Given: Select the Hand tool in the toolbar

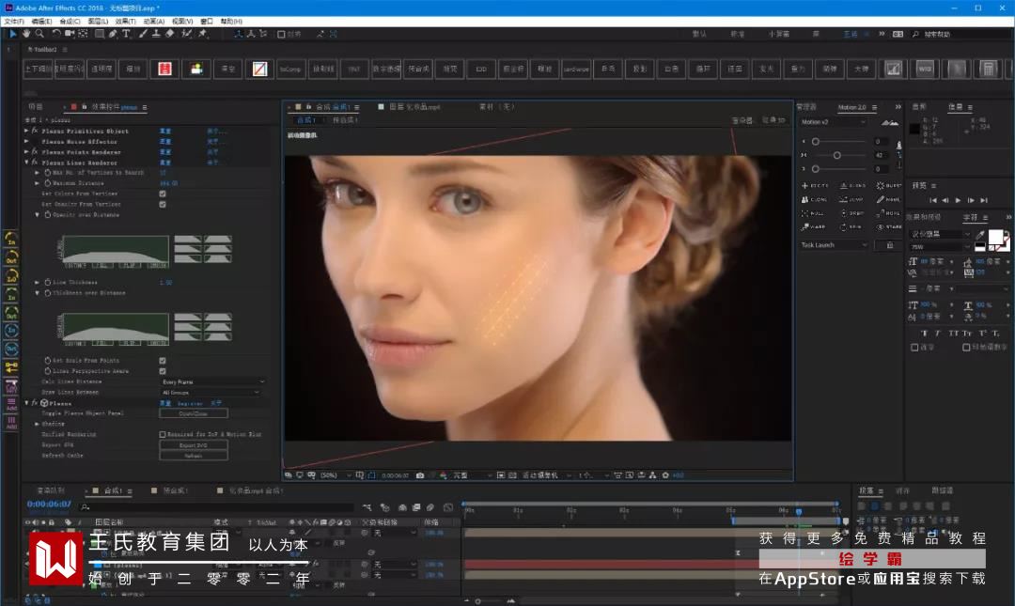Looking at the screenshot, I should 27,34.
